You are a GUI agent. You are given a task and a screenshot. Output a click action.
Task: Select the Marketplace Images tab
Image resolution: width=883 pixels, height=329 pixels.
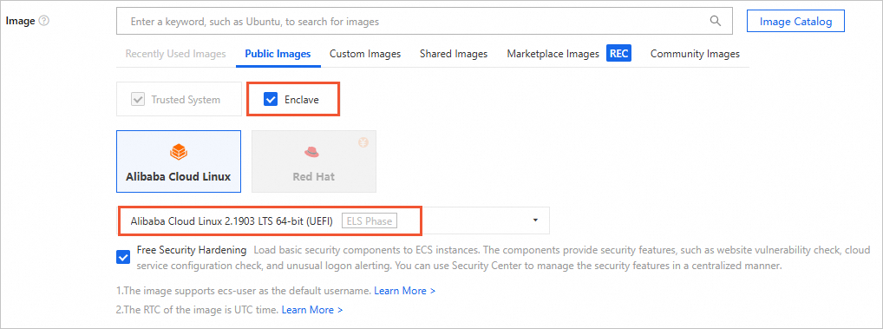(553, 54)
